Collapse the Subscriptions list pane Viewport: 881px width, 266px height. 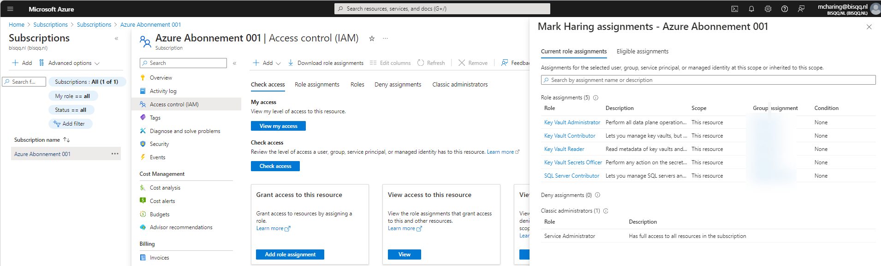[x=116, y=39]
